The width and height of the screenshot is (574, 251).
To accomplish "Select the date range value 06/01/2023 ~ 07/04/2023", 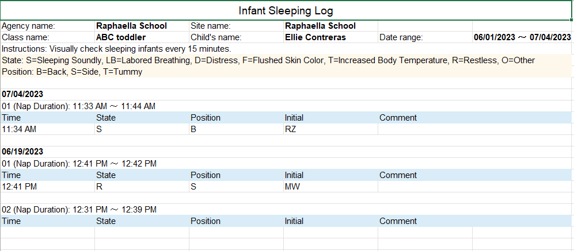I will 522,37.
